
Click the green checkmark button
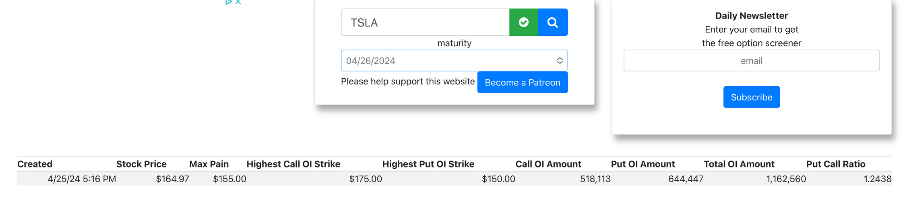click(523, 22)
